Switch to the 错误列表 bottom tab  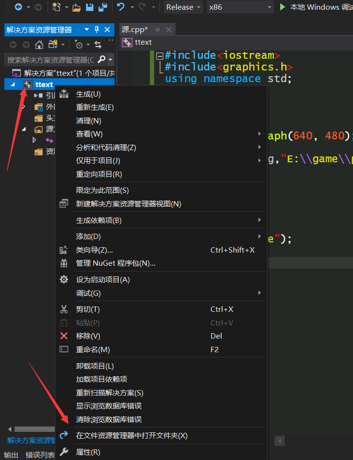pos(40,455)
